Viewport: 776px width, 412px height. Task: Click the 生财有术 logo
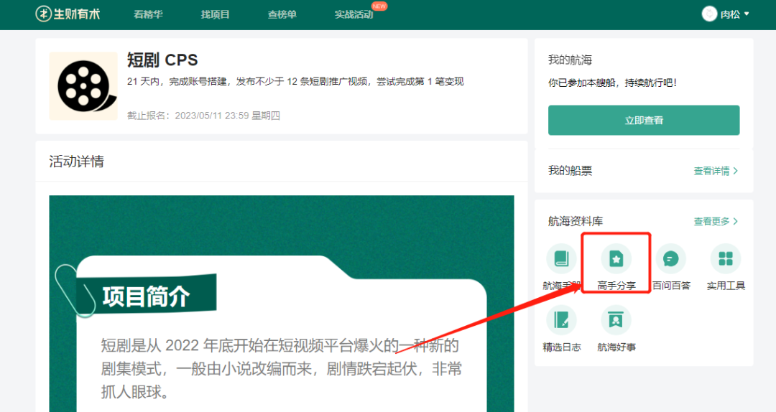point(68,14)
